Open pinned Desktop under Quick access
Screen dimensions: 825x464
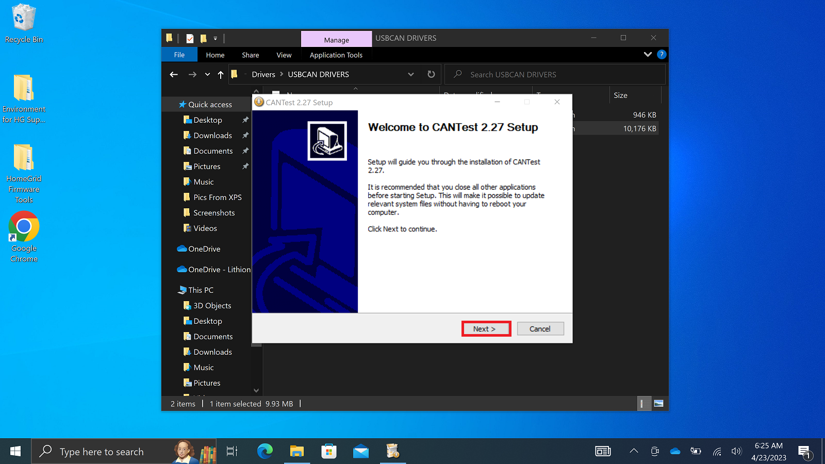click(x=208, y=120)
